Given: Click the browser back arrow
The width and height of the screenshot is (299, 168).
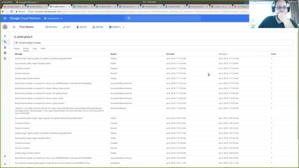Looking at the screenshot, I should click(x=3, y=11).
